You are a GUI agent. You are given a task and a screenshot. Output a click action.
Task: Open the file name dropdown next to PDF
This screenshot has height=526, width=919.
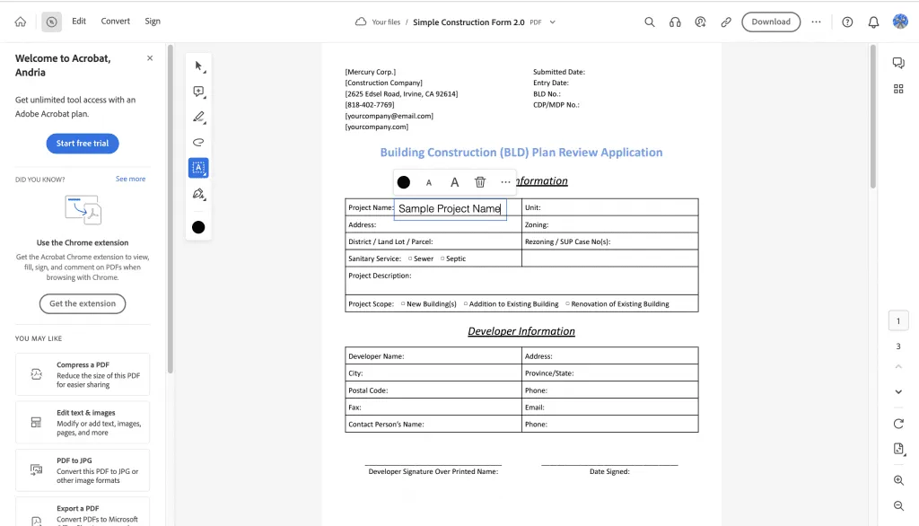click(552, 22)
